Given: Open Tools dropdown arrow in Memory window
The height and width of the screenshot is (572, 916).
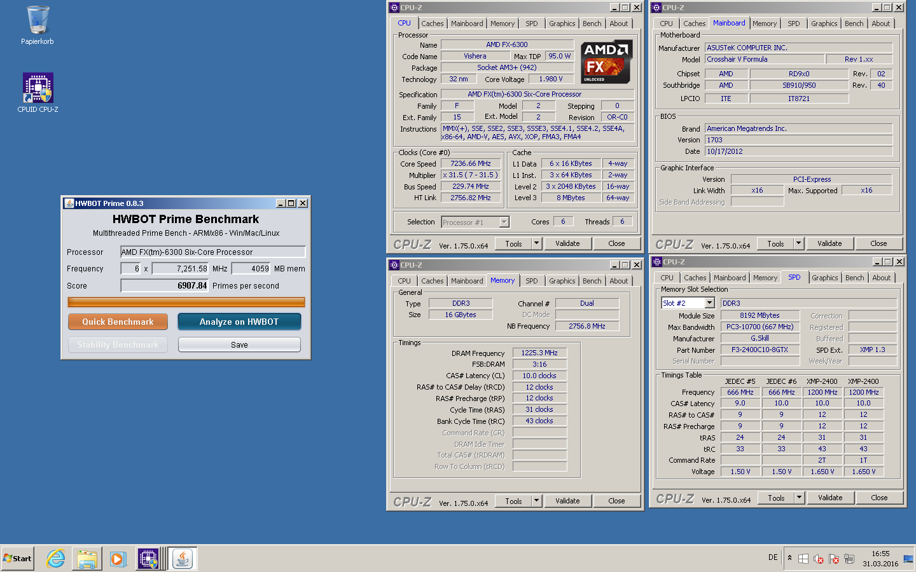Looking at the screenshot, I should pos(536,501).
